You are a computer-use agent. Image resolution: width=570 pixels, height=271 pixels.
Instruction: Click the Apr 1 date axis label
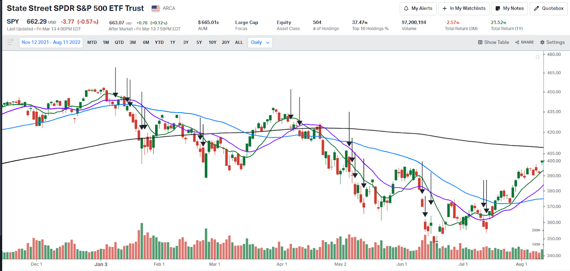click(282, 264)
